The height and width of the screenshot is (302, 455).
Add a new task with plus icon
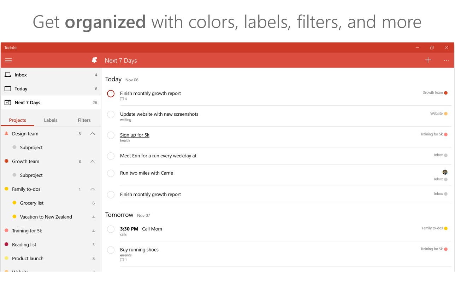(x=428, y=60)
